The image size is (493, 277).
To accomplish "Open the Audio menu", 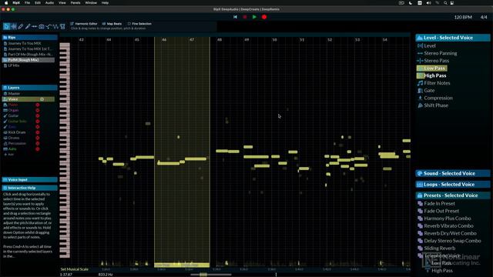I will 49,3.
